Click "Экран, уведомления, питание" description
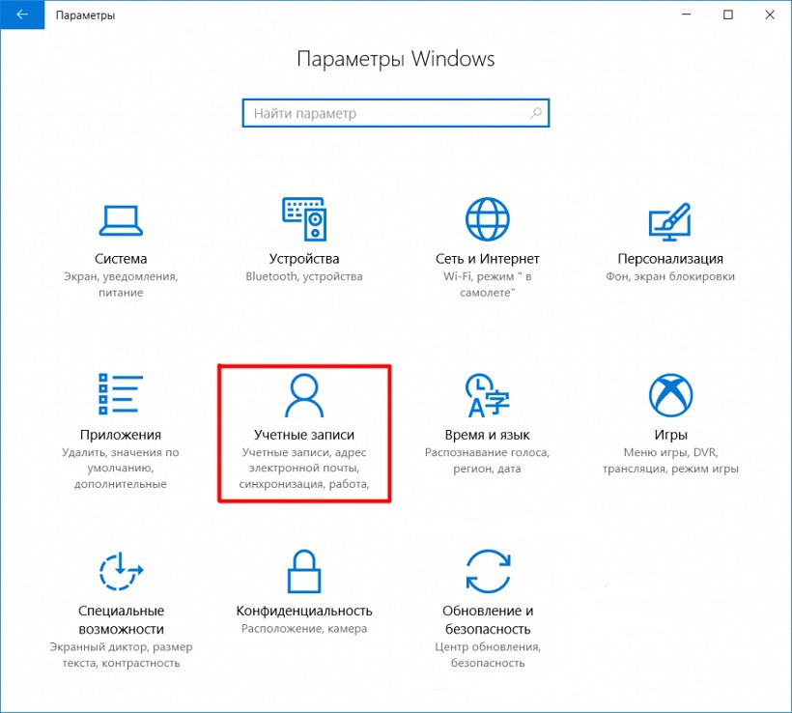The width and height of the screenshot is (792, 713). pyautogui.click(x=121, y=284)
